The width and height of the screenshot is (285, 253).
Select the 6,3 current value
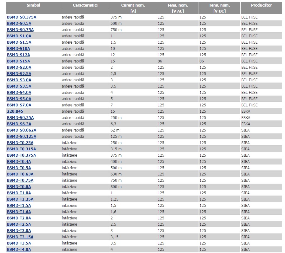click(113, 124)
